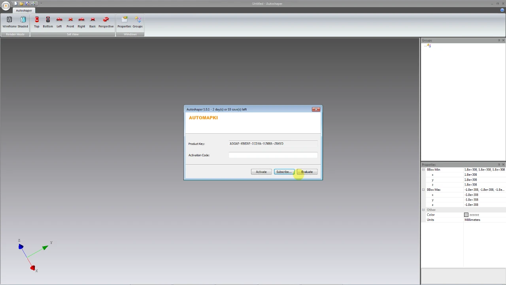Show the Groups window from ribbon
506x285 pixels.
(138, 22)
